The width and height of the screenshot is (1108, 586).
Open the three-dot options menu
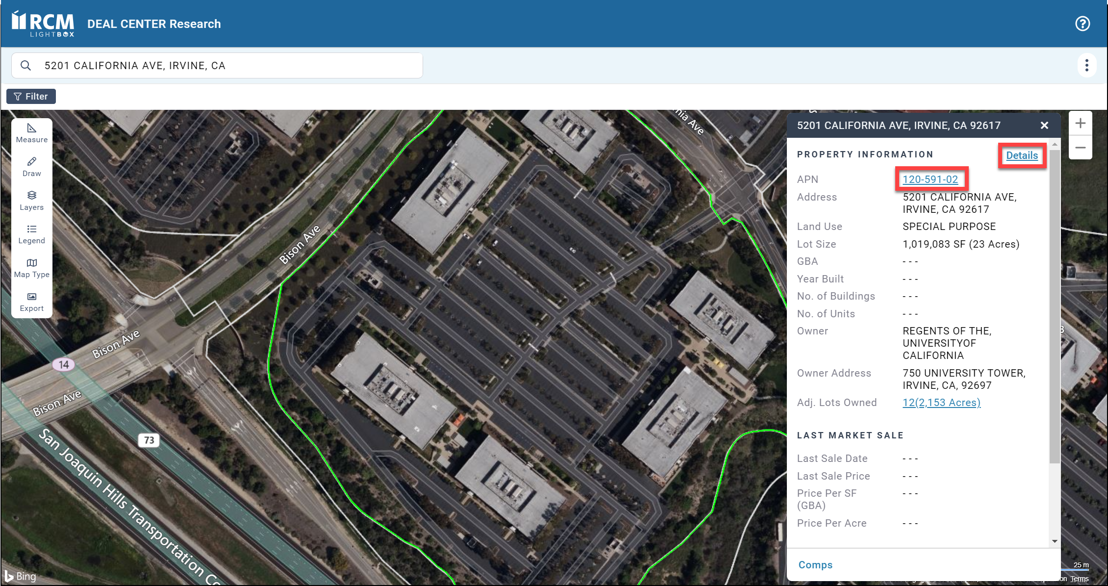1086,65
